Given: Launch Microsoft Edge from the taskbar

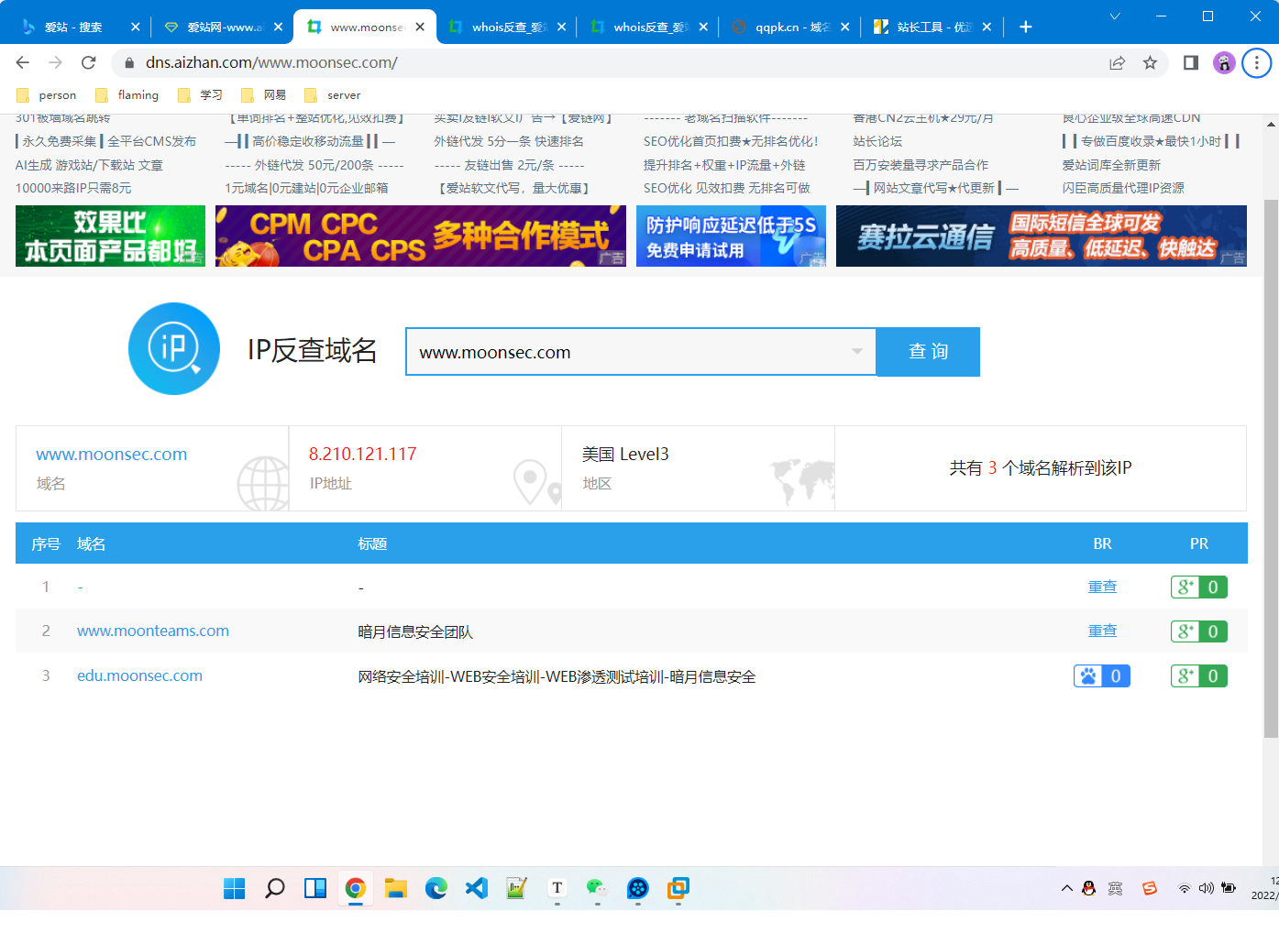Looking at the screenshot, I should coord(436,888).
